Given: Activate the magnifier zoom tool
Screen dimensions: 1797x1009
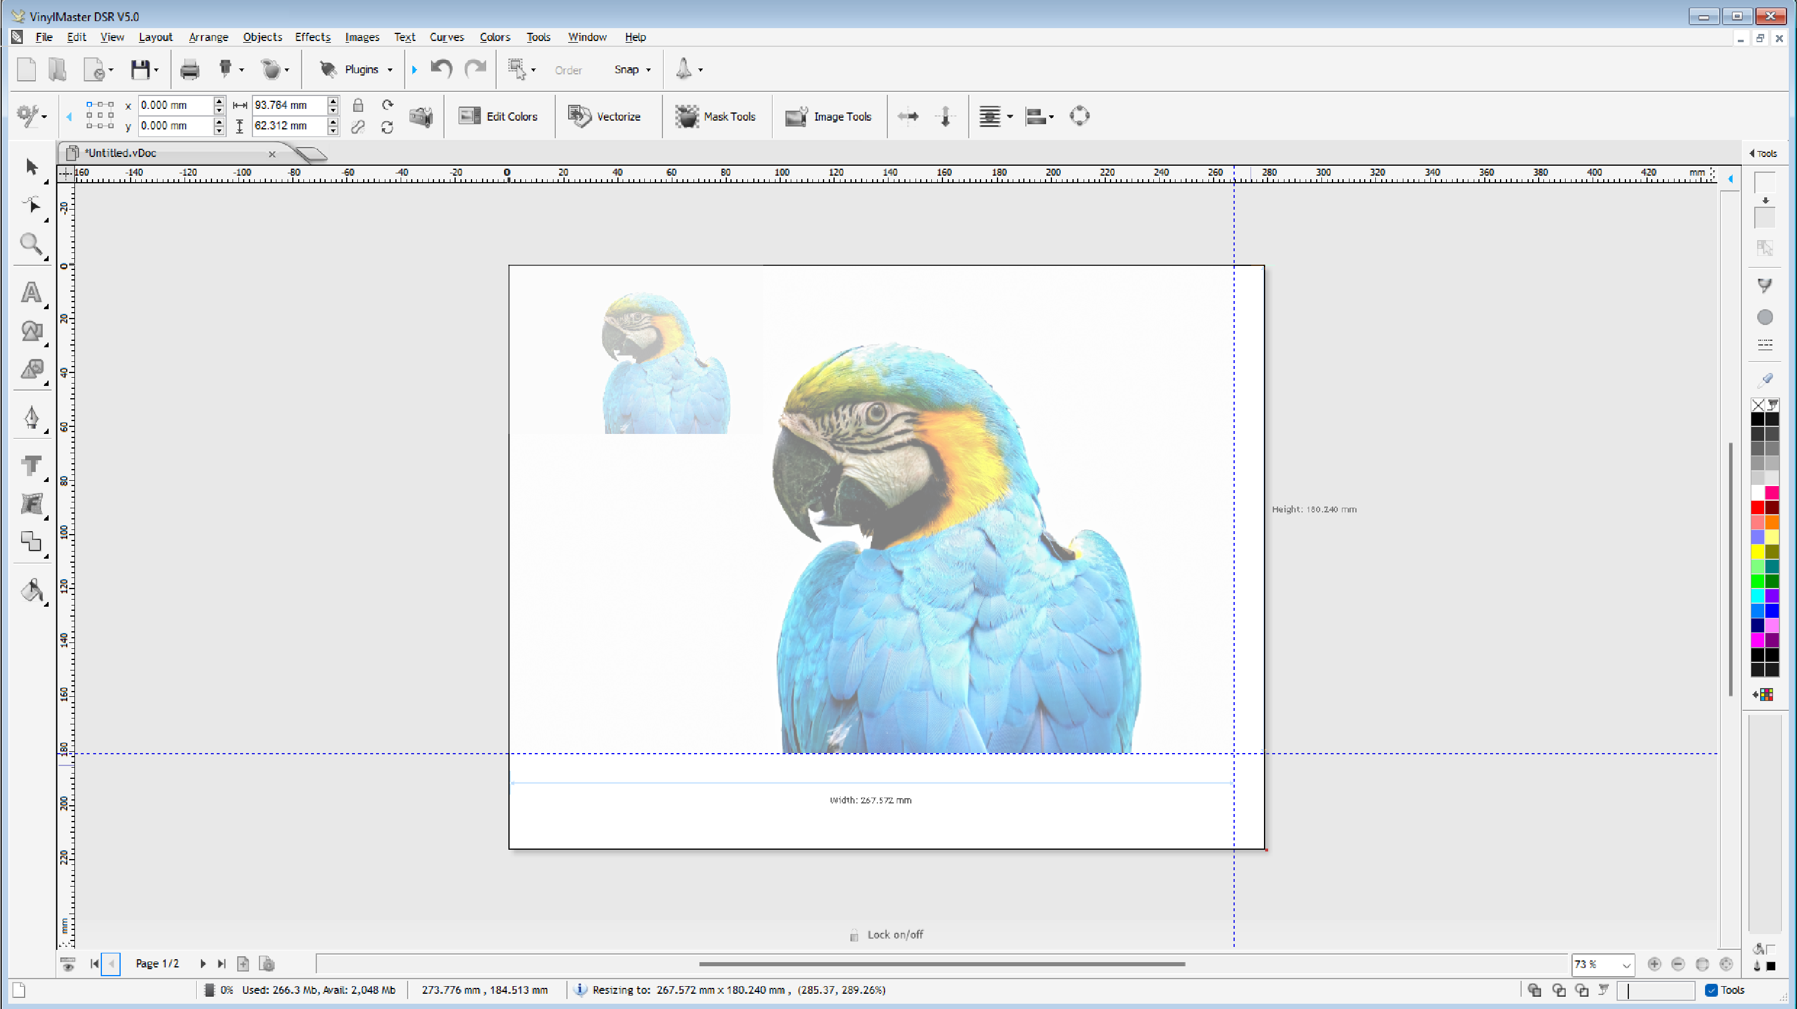Looking at the screenshot, I should coord(32,244).
